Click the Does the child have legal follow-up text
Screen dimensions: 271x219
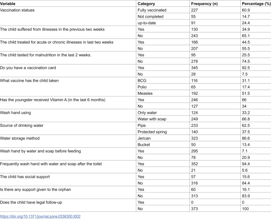31,202
